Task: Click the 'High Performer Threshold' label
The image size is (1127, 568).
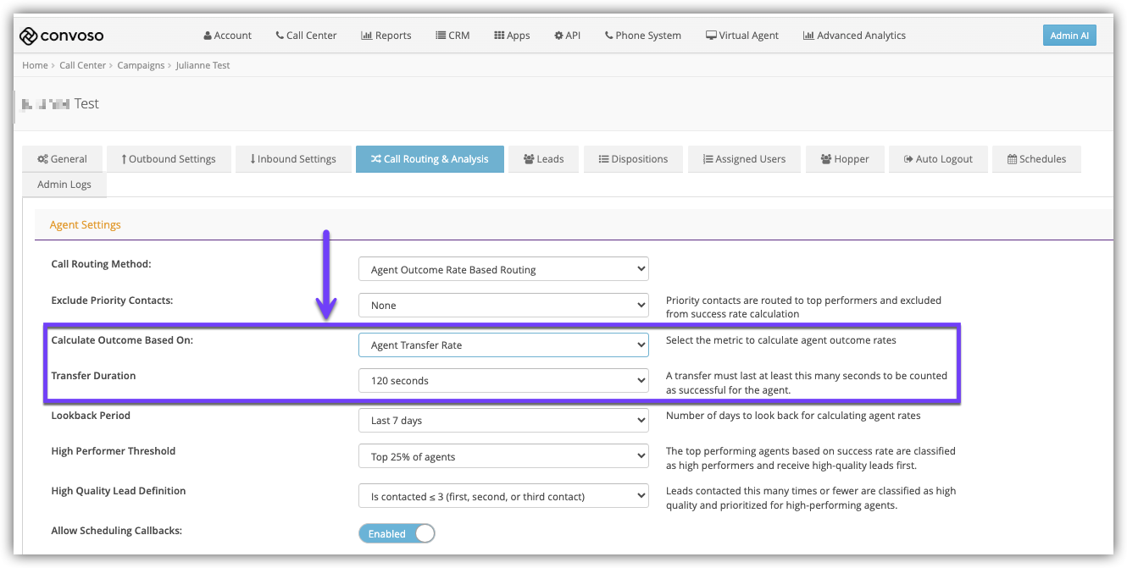Action: 114,451
